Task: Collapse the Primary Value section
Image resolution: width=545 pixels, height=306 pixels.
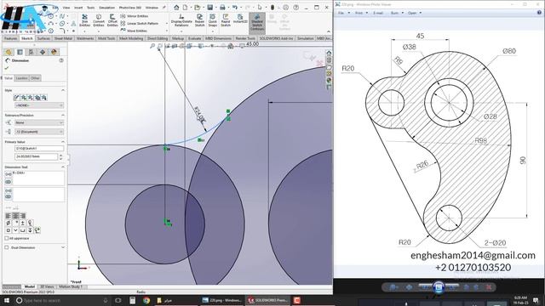Action: pos(63,142)
